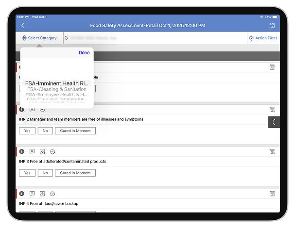Open Action Plans
Screen dimensions: 295x228
click(263, 38)
